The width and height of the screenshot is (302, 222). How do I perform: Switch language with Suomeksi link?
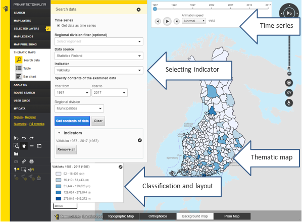tap(20, 124)
